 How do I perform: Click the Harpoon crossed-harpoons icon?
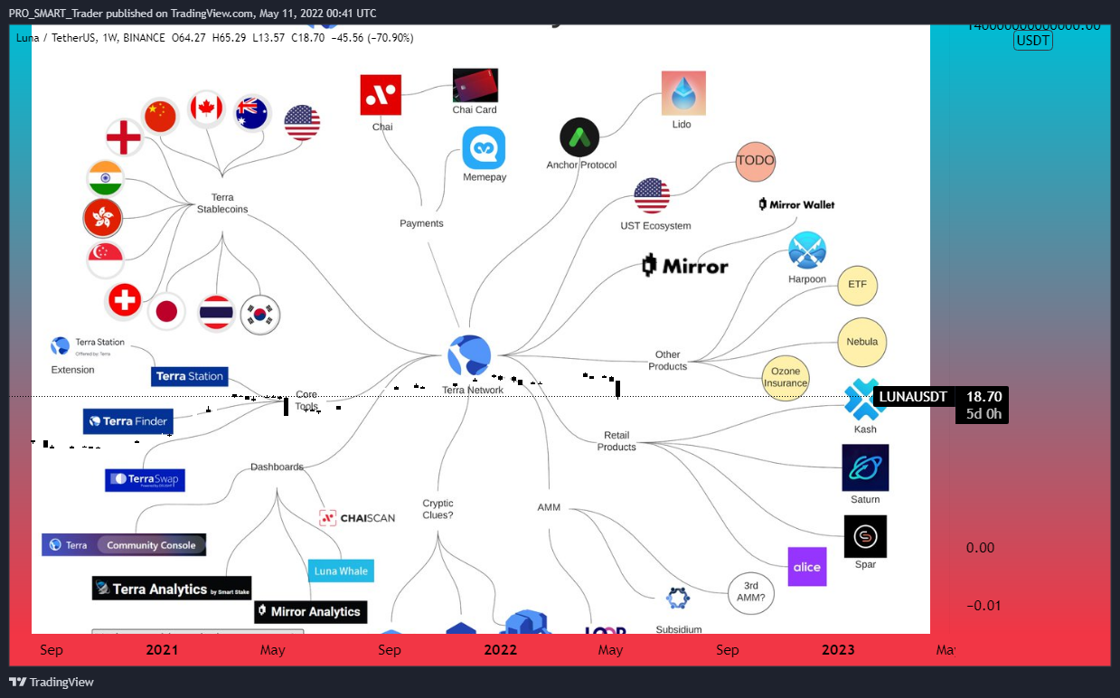click(x=807, y=250)
